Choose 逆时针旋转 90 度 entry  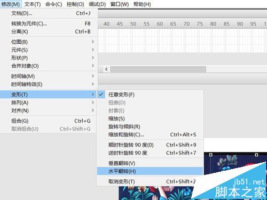(x=150, y=153)
